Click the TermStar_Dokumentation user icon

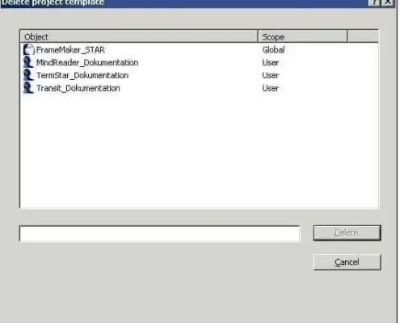click(x=28, y=75)
